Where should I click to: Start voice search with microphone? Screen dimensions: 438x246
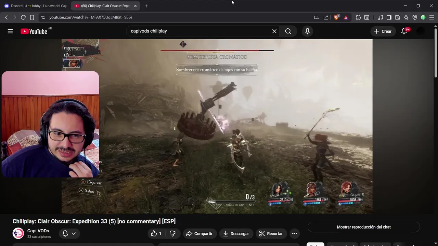tap(307, 31)
